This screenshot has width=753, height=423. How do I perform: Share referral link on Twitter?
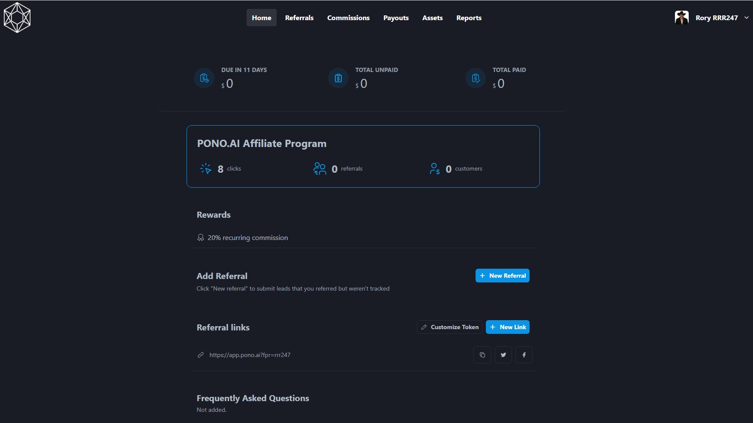click(503, 355)
